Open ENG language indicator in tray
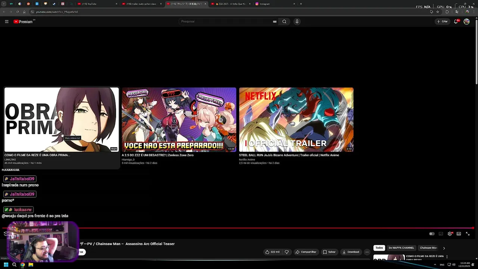 (442, 265)
